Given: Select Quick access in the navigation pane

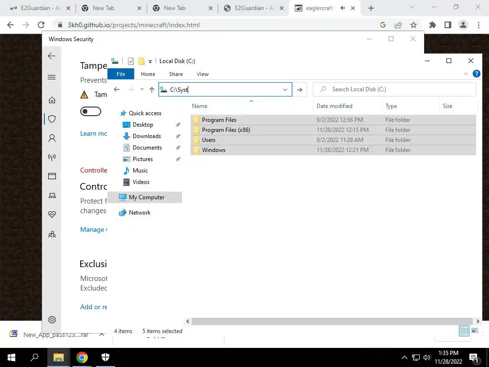Looking at the screenshot, I should coord(145,113).
